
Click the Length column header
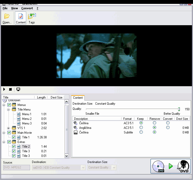(x=41, y=97)
